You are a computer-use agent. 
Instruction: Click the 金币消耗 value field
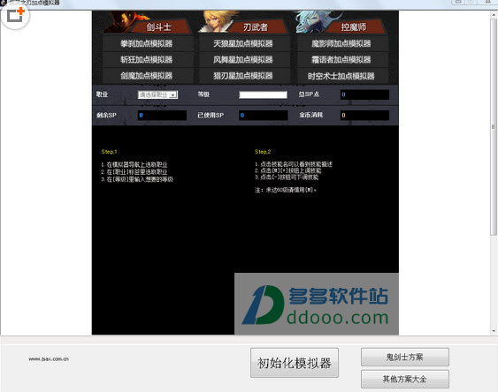pyautogui.click(x=364, y=115)
